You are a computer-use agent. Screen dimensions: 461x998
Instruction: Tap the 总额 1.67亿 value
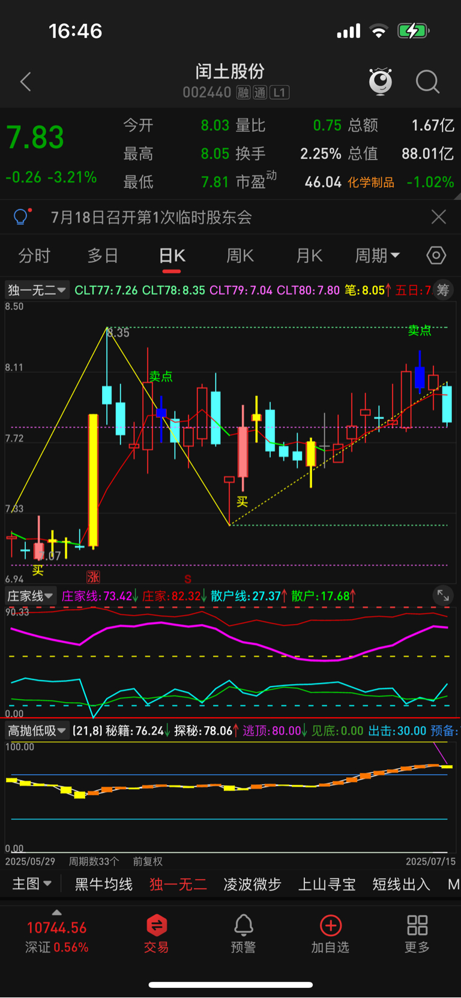coord(433,125)
